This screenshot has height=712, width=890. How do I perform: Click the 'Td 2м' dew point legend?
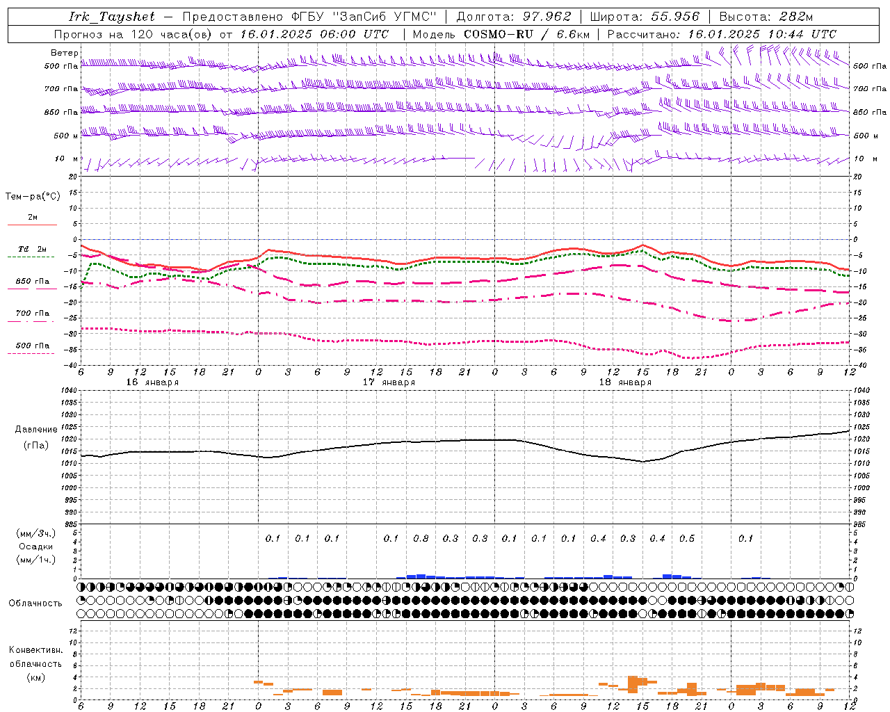click(x=32, y=249)
